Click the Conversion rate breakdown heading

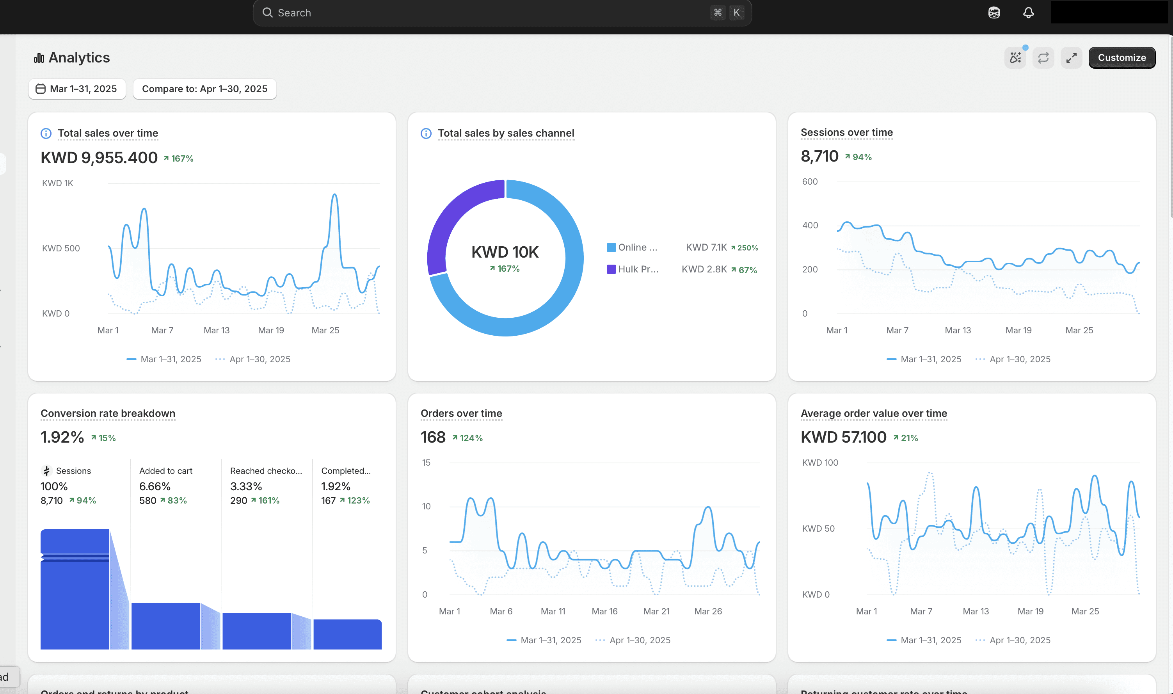[108, 413]
